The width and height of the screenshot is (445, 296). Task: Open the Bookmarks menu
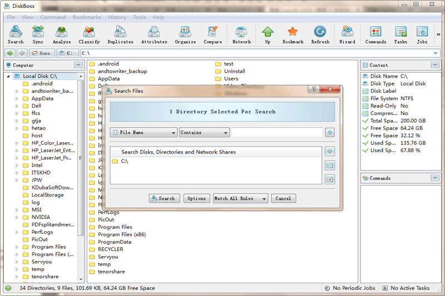87,17
